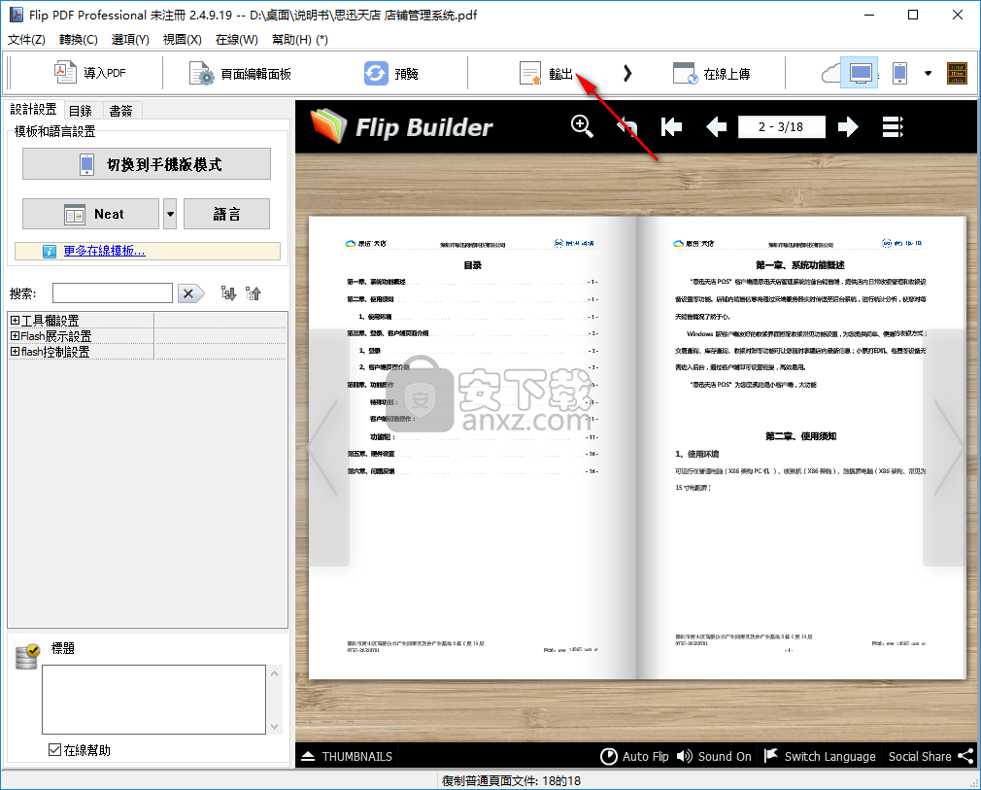Clear the search with the X button
Screen dimensions: 981x790
click(190, 292)
